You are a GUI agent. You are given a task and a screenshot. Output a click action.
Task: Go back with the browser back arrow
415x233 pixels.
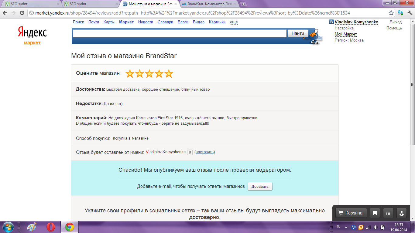5,13
